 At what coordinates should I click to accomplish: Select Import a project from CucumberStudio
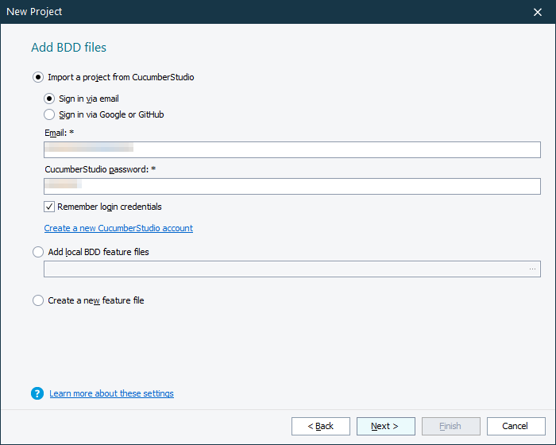click(x=38, y=77)
